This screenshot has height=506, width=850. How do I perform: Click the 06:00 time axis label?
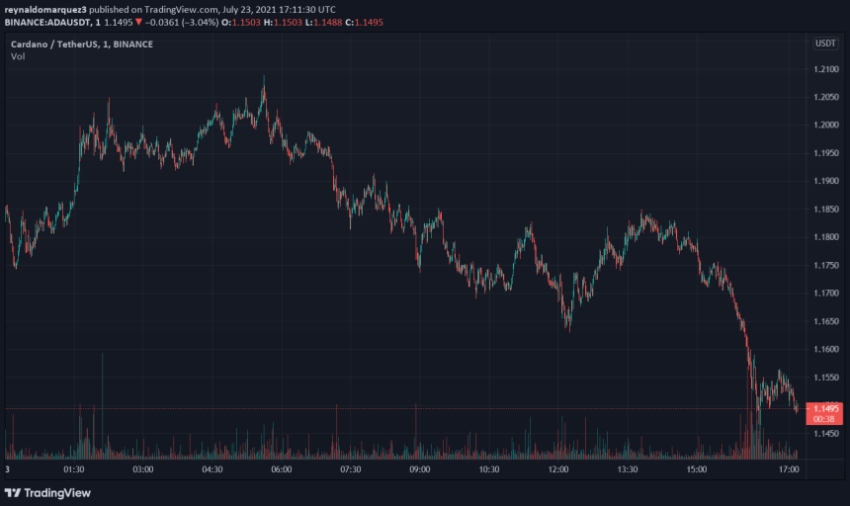[x=282, y=469]
